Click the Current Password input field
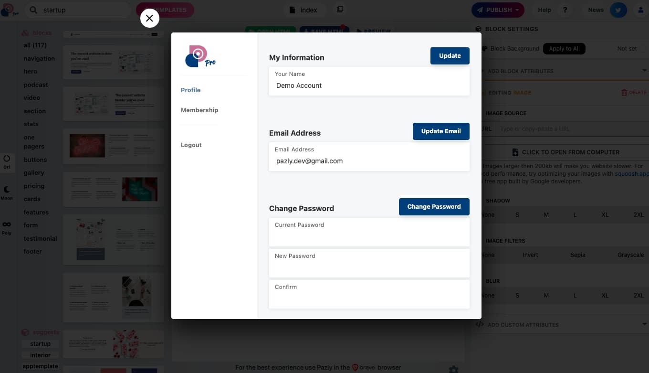 [x=369, y=236]
